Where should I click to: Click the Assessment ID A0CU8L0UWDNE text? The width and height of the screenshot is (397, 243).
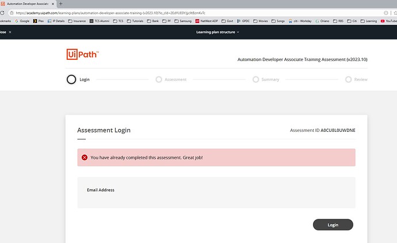click(x=323, y=130)
